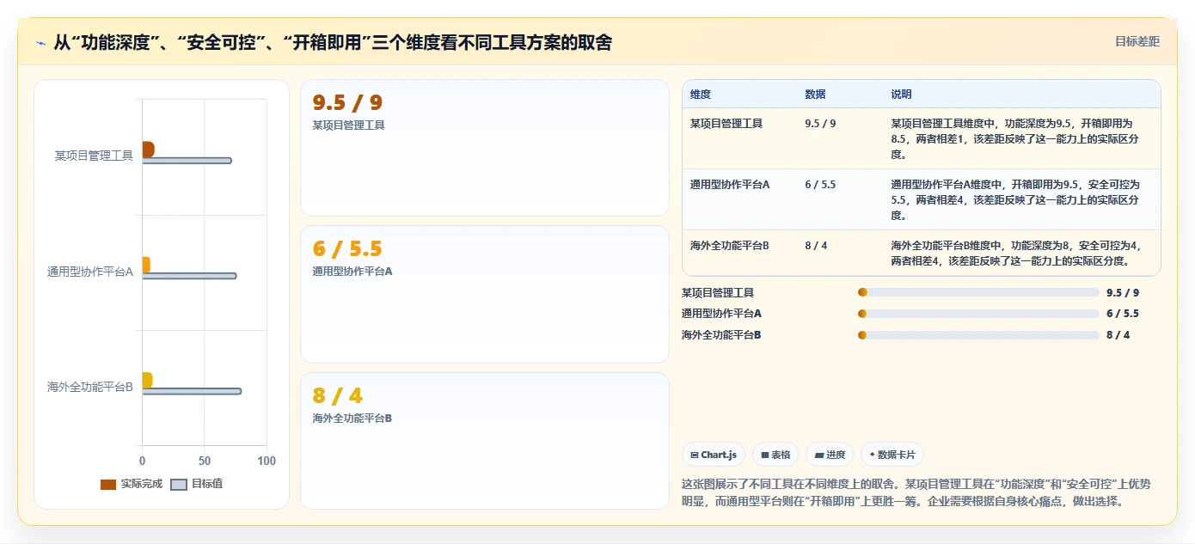Click the 海外全功能平台B progress bar
The image size is (1195, 544).
tap(978, 335)
